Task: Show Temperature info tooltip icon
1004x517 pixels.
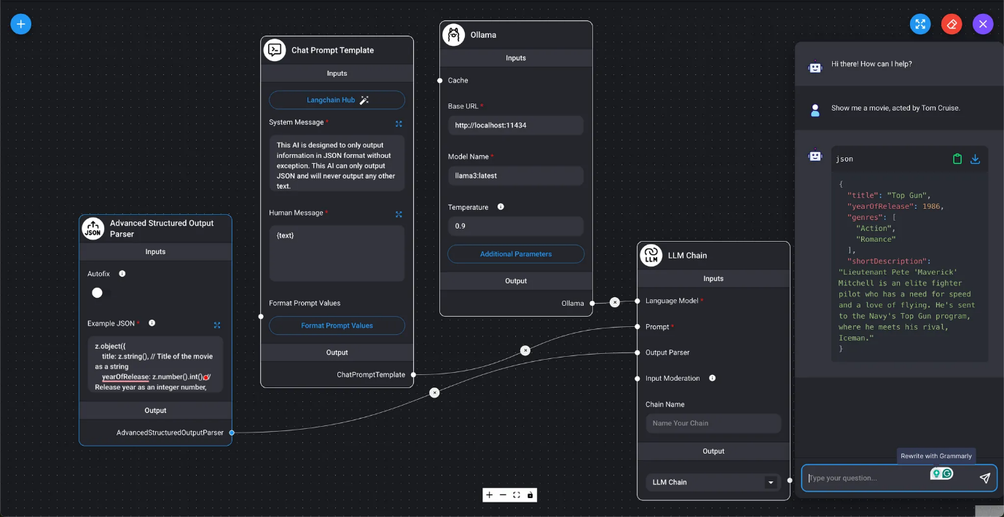Action: (x=501, y=207)
